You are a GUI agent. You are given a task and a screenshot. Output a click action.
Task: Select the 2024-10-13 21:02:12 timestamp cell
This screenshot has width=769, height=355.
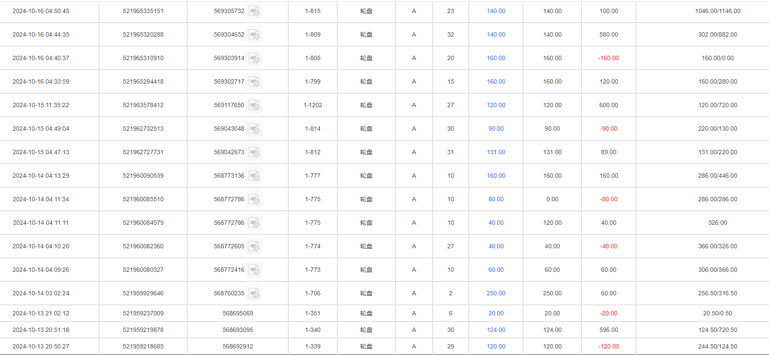click(41, 314)
